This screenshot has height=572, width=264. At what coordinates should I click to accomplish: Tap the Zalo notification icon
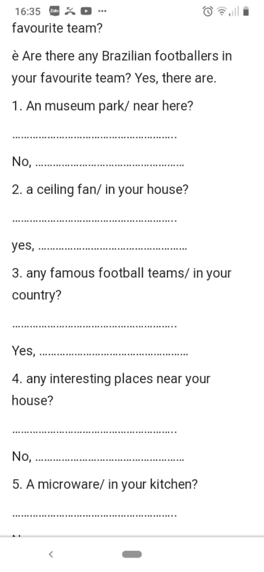[54, 11]
